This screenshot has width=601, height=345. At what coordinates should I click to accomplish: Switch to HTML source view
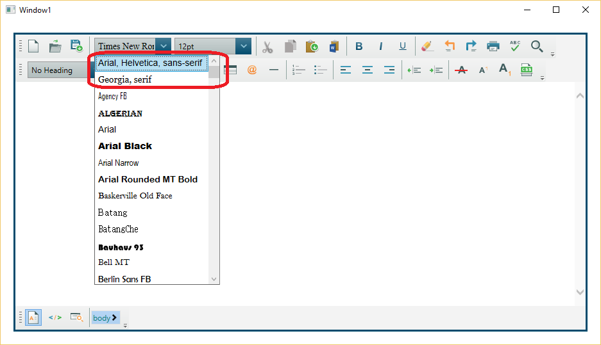tap(55, 317)
